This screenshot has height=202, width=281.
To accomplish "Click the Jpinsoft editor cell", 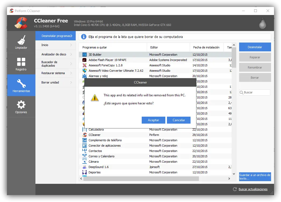I will click(155, 167).
